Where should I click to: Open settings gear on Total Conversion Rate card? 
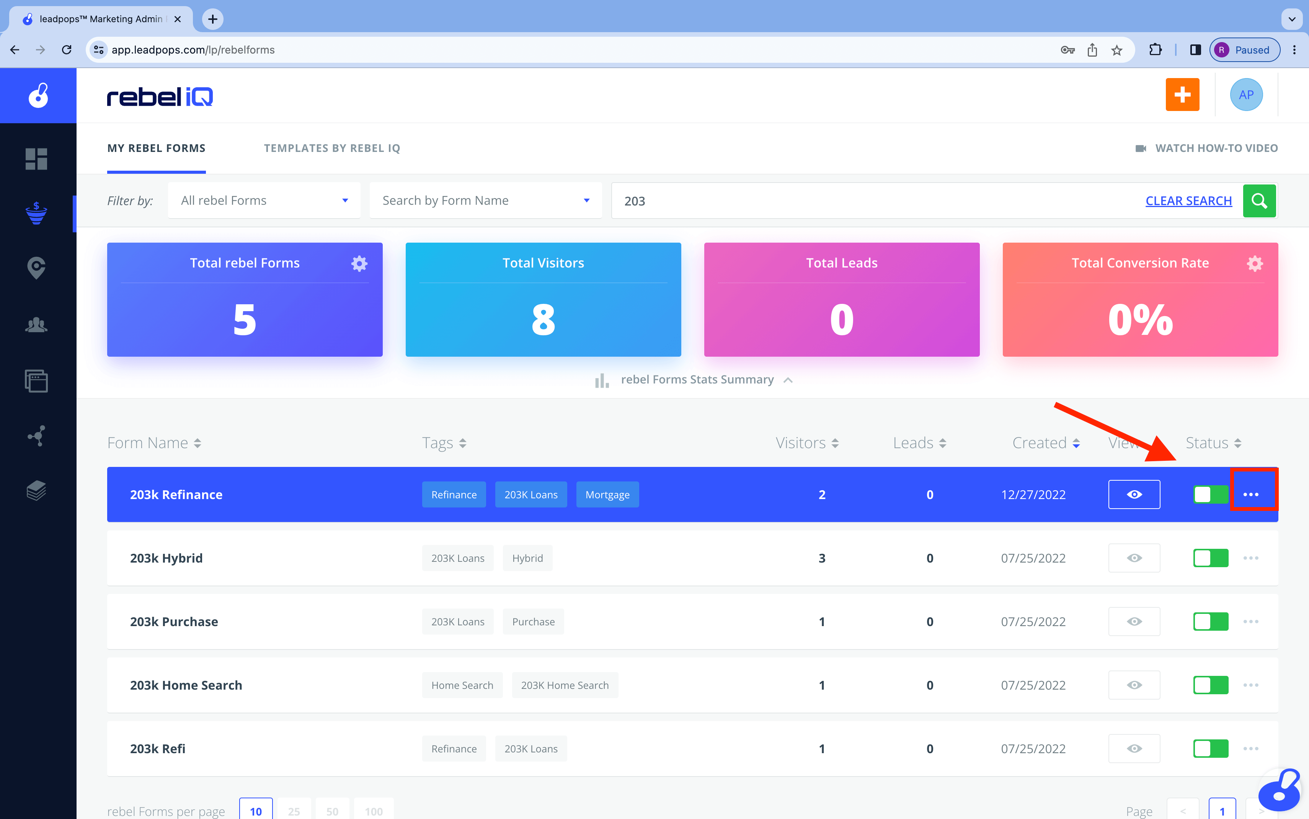[x=1254, y=263]
